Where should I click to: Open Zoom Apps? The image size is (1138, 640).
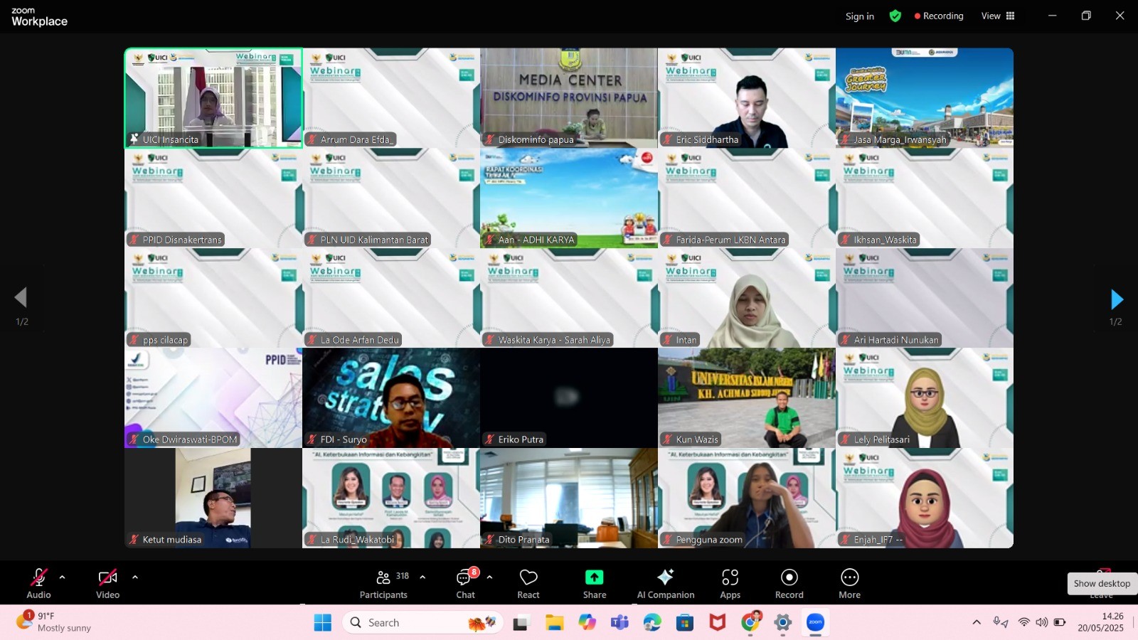730,583
